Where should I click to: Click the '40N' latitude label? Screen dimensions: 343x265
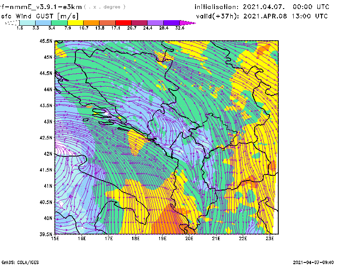tap(48, 218)
